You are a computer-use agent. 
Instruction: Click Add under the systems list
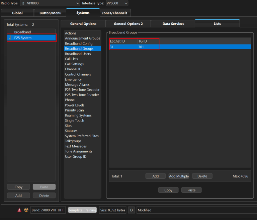click(x=18, y=196)
